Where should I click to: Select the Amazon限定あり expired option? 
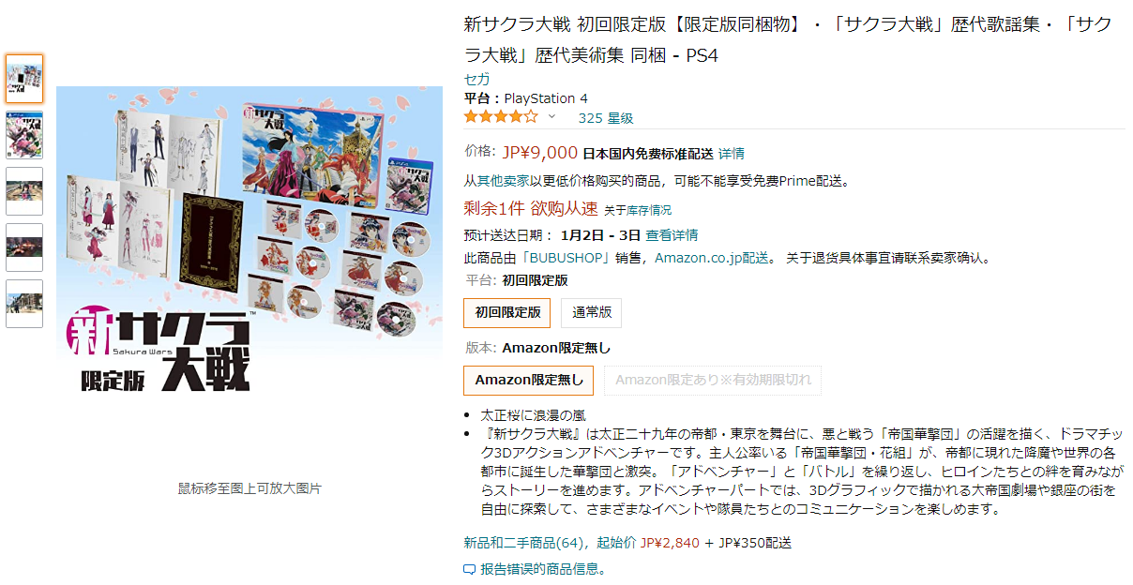point(713,380)
